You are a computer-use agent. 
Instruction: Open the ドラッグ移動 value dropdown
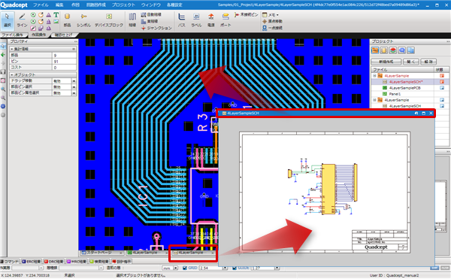74,81
